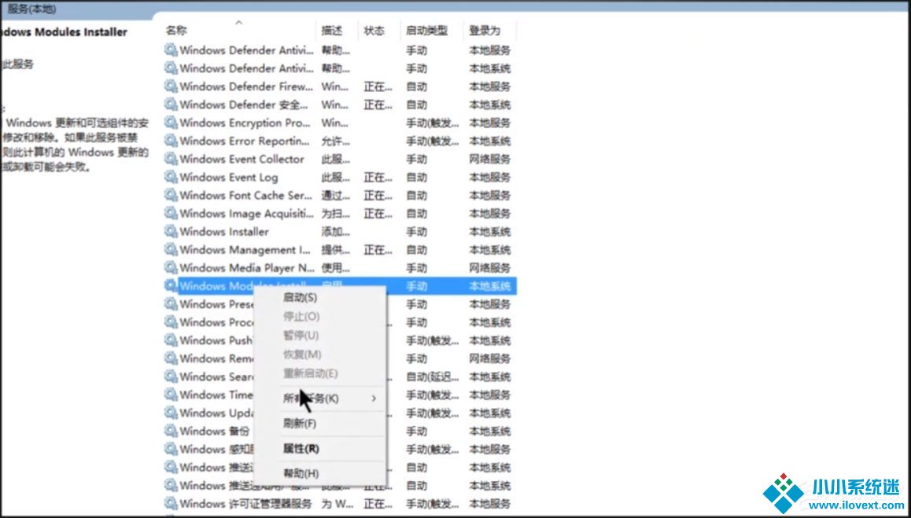Choose Restart (重新启动) in context menu
Image resolution: width=911 pixels, height=518 pixels.
tap(310, 373)
